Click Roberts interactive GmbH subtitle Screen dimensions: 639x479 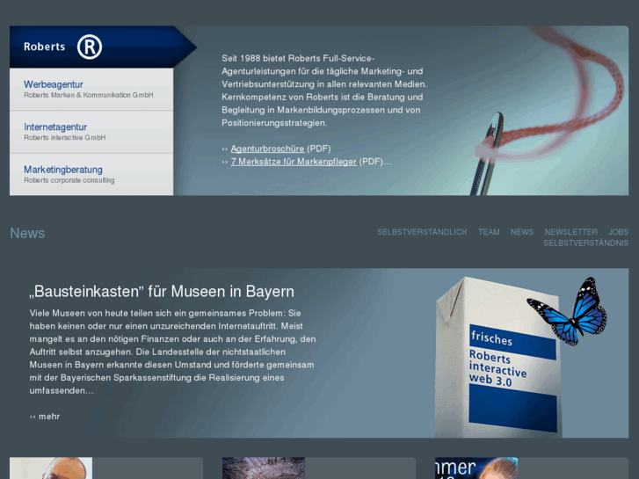tap(65, 138)
